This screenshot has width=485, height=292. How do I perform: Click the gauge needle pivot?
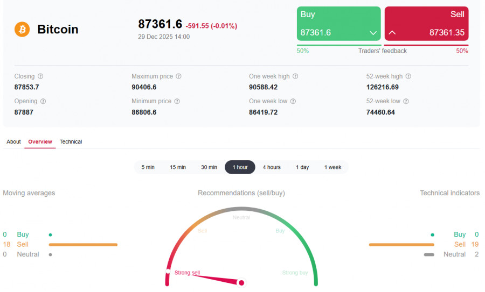coord(241,283)
